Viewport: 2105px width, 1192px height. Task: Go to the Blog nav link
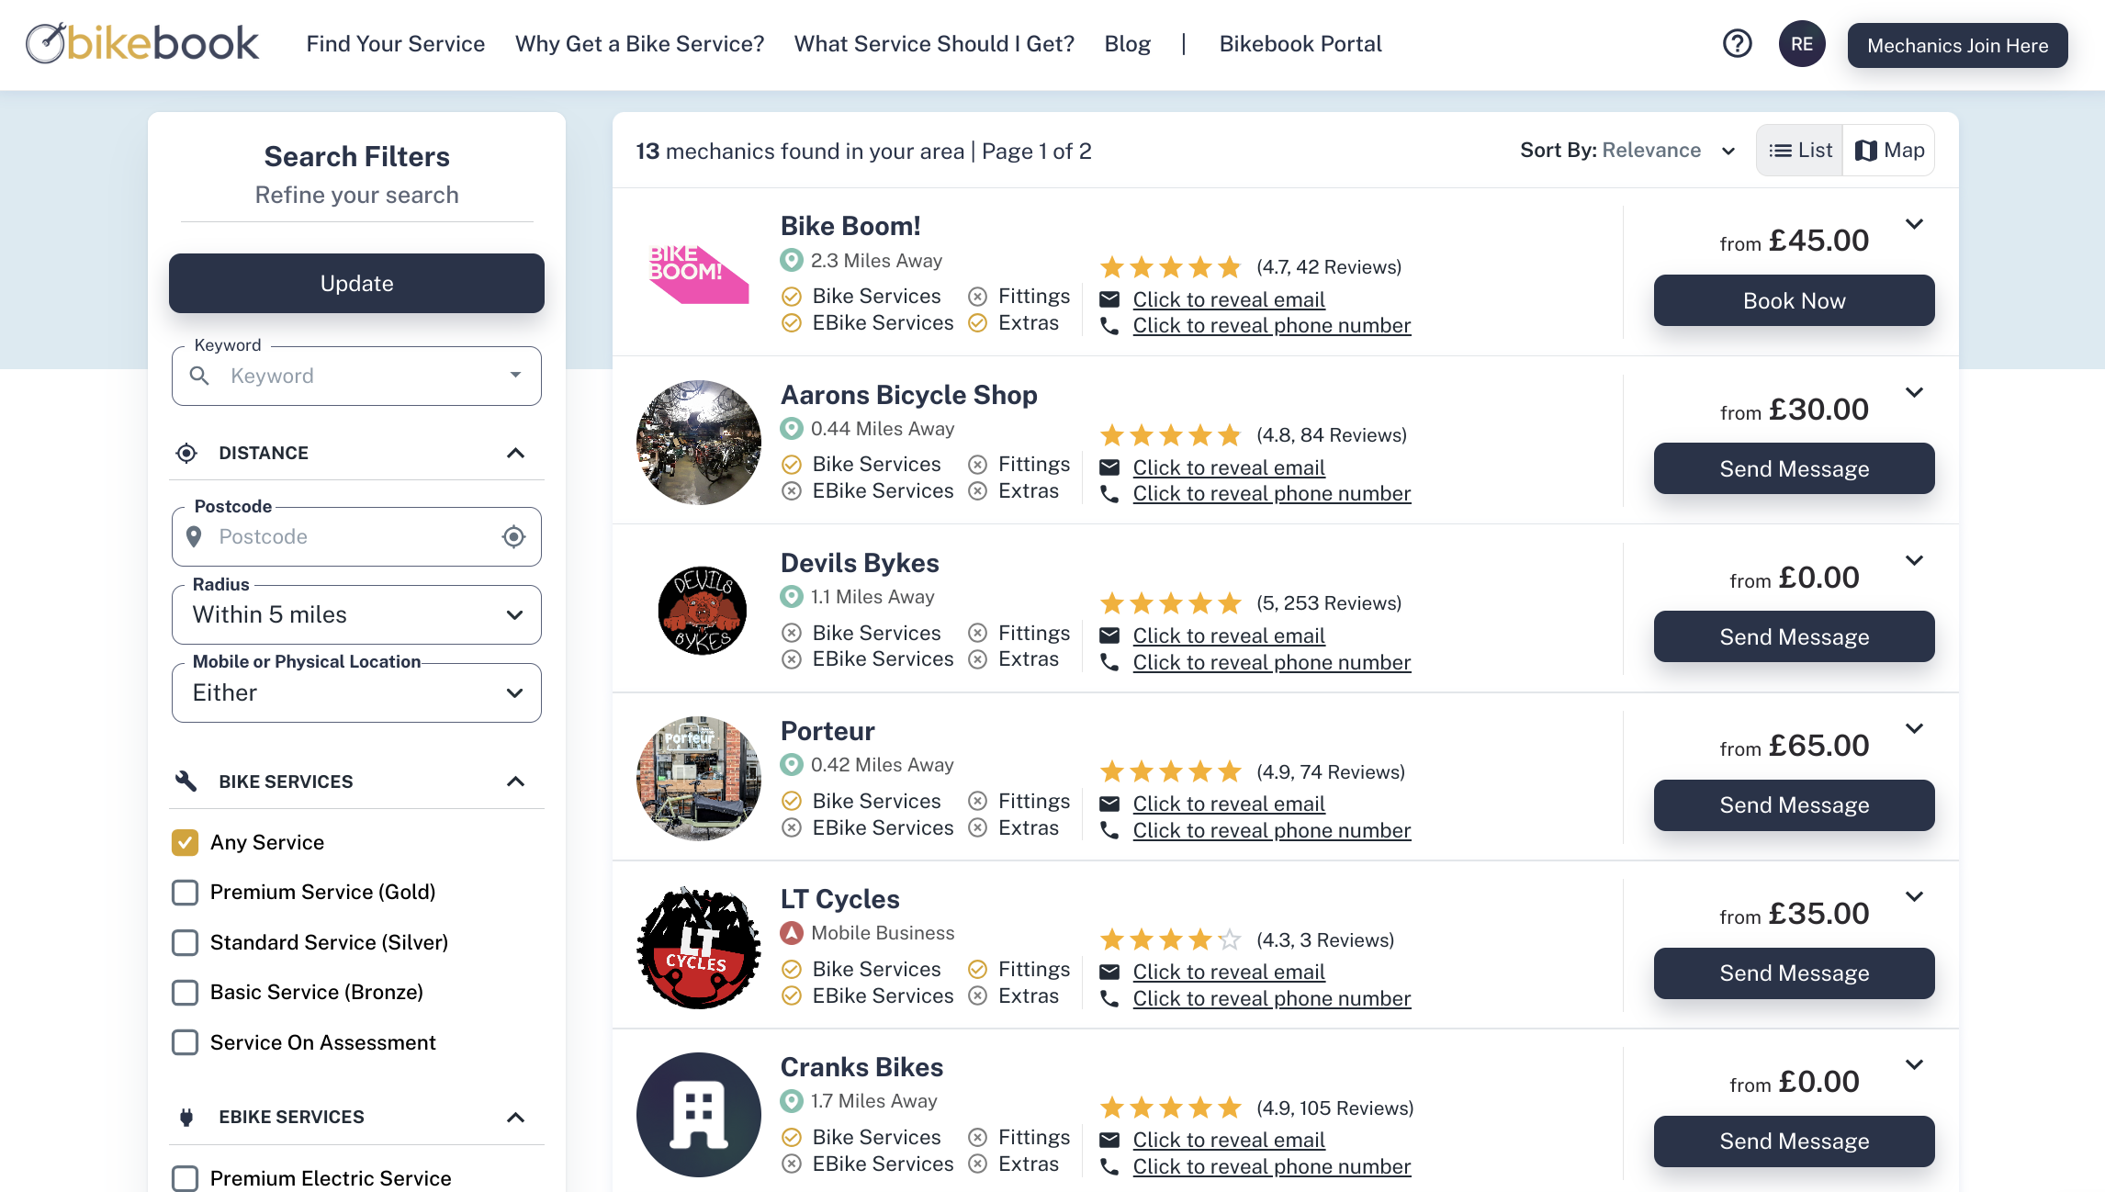[x=1127, y=44]
